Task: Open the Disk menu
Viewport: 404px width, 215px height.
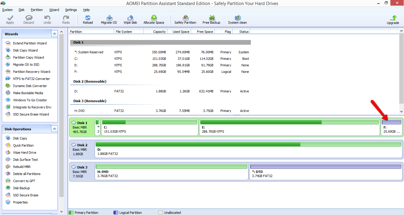Action: (22, 10)
